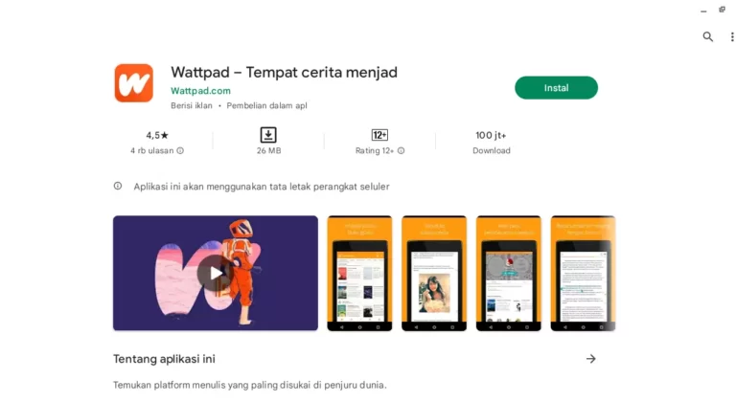Open the three-dot overflow menu

coord(732,36)
